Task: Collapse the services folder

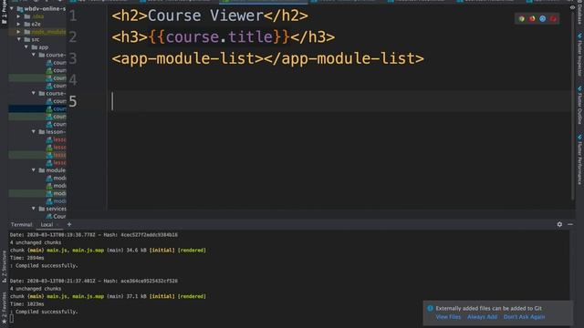Action: [34, 209]
